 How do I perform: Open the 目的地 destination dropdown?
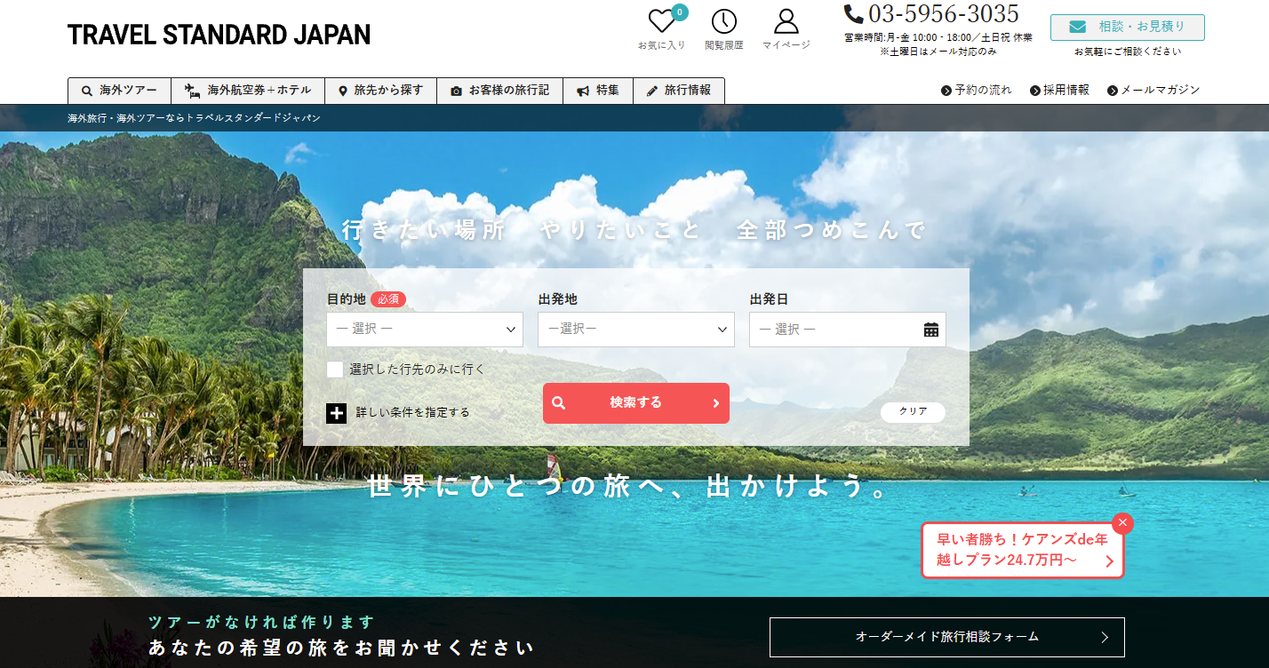coord(425,330)
